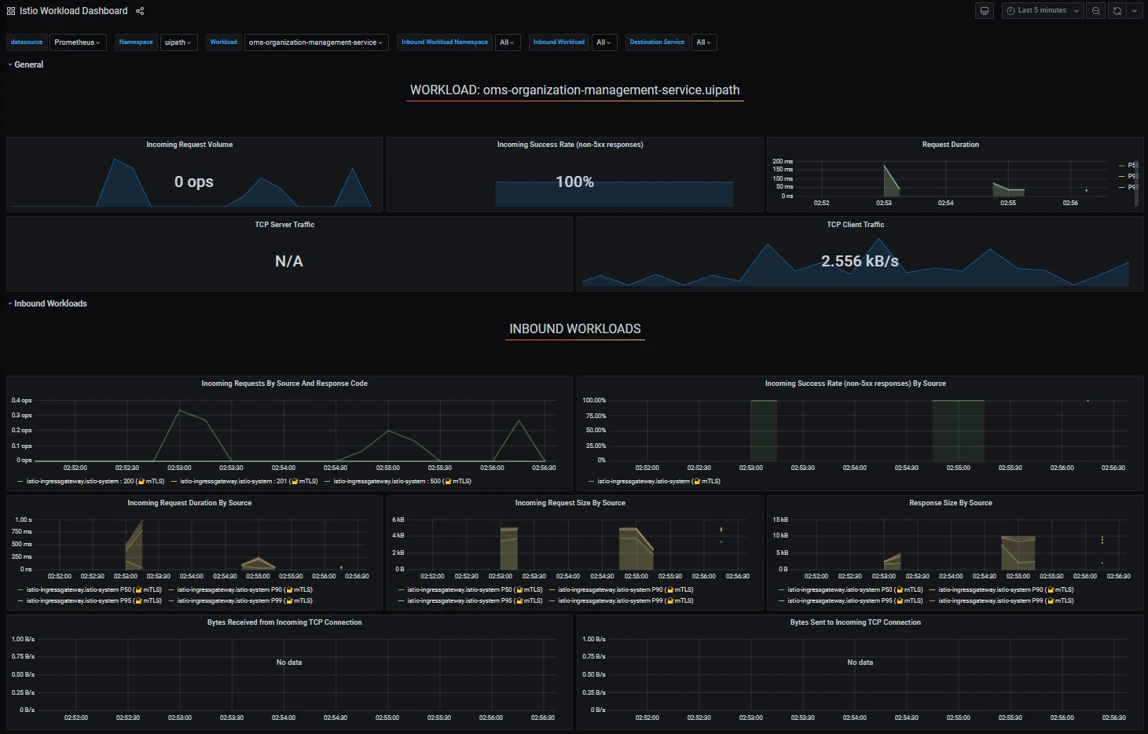Open the Destination Service All dropdown
Screen dimensions: 1148x734
(x=704, y=42)
